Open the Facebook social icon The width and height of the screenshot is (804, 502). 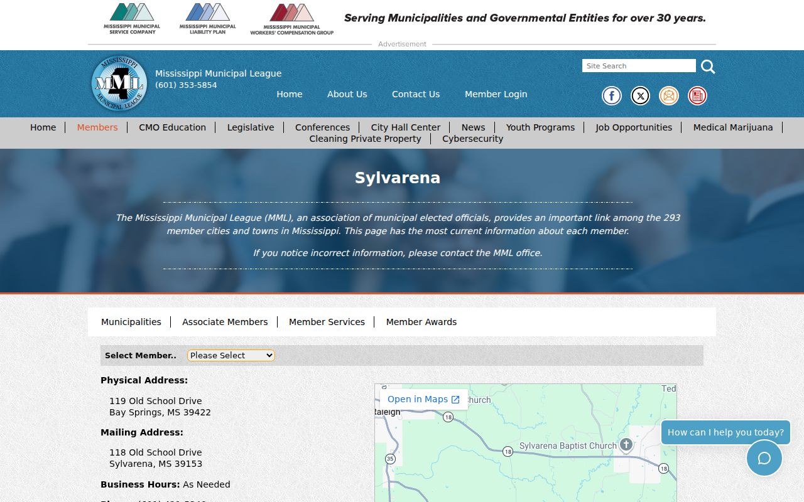click(x=612, y=95)
